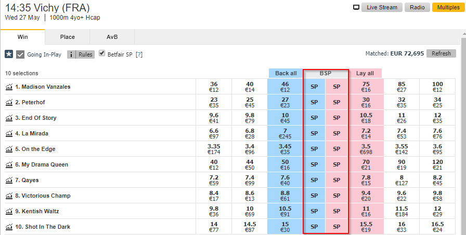Click the Betfair SP help question mark link
The width and height of the screenshot is (466, 235).
(x=139, y=54)
